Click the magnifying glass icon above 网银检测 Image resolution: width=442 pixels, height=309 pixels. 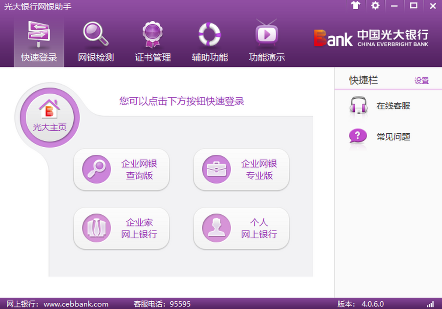click(x=96, y=34)
